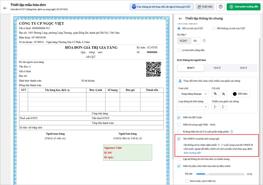The height and width of the screenshot is (185, 263).
Task: Click the back arrow beside Thiết lập thông tin chung
Action: (181, 18)
